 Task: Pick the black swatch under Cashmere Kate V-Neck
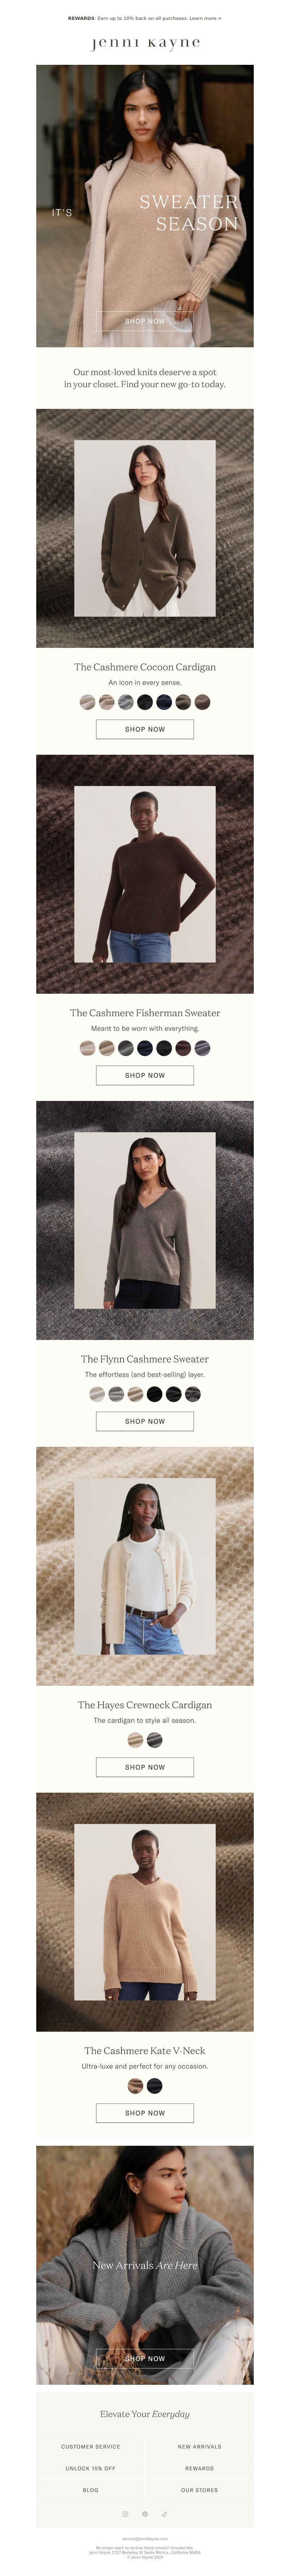click(155, 2086)
